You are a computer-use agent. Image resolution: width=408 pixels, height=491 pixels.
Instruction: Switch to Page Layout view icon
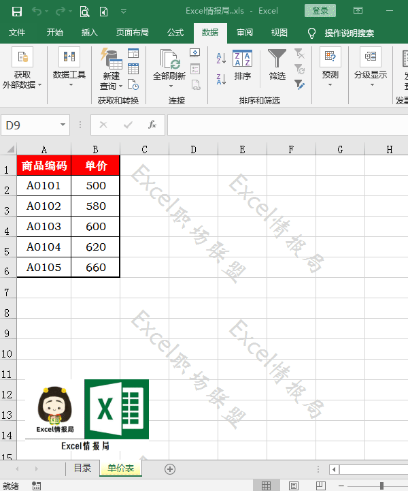293,486
